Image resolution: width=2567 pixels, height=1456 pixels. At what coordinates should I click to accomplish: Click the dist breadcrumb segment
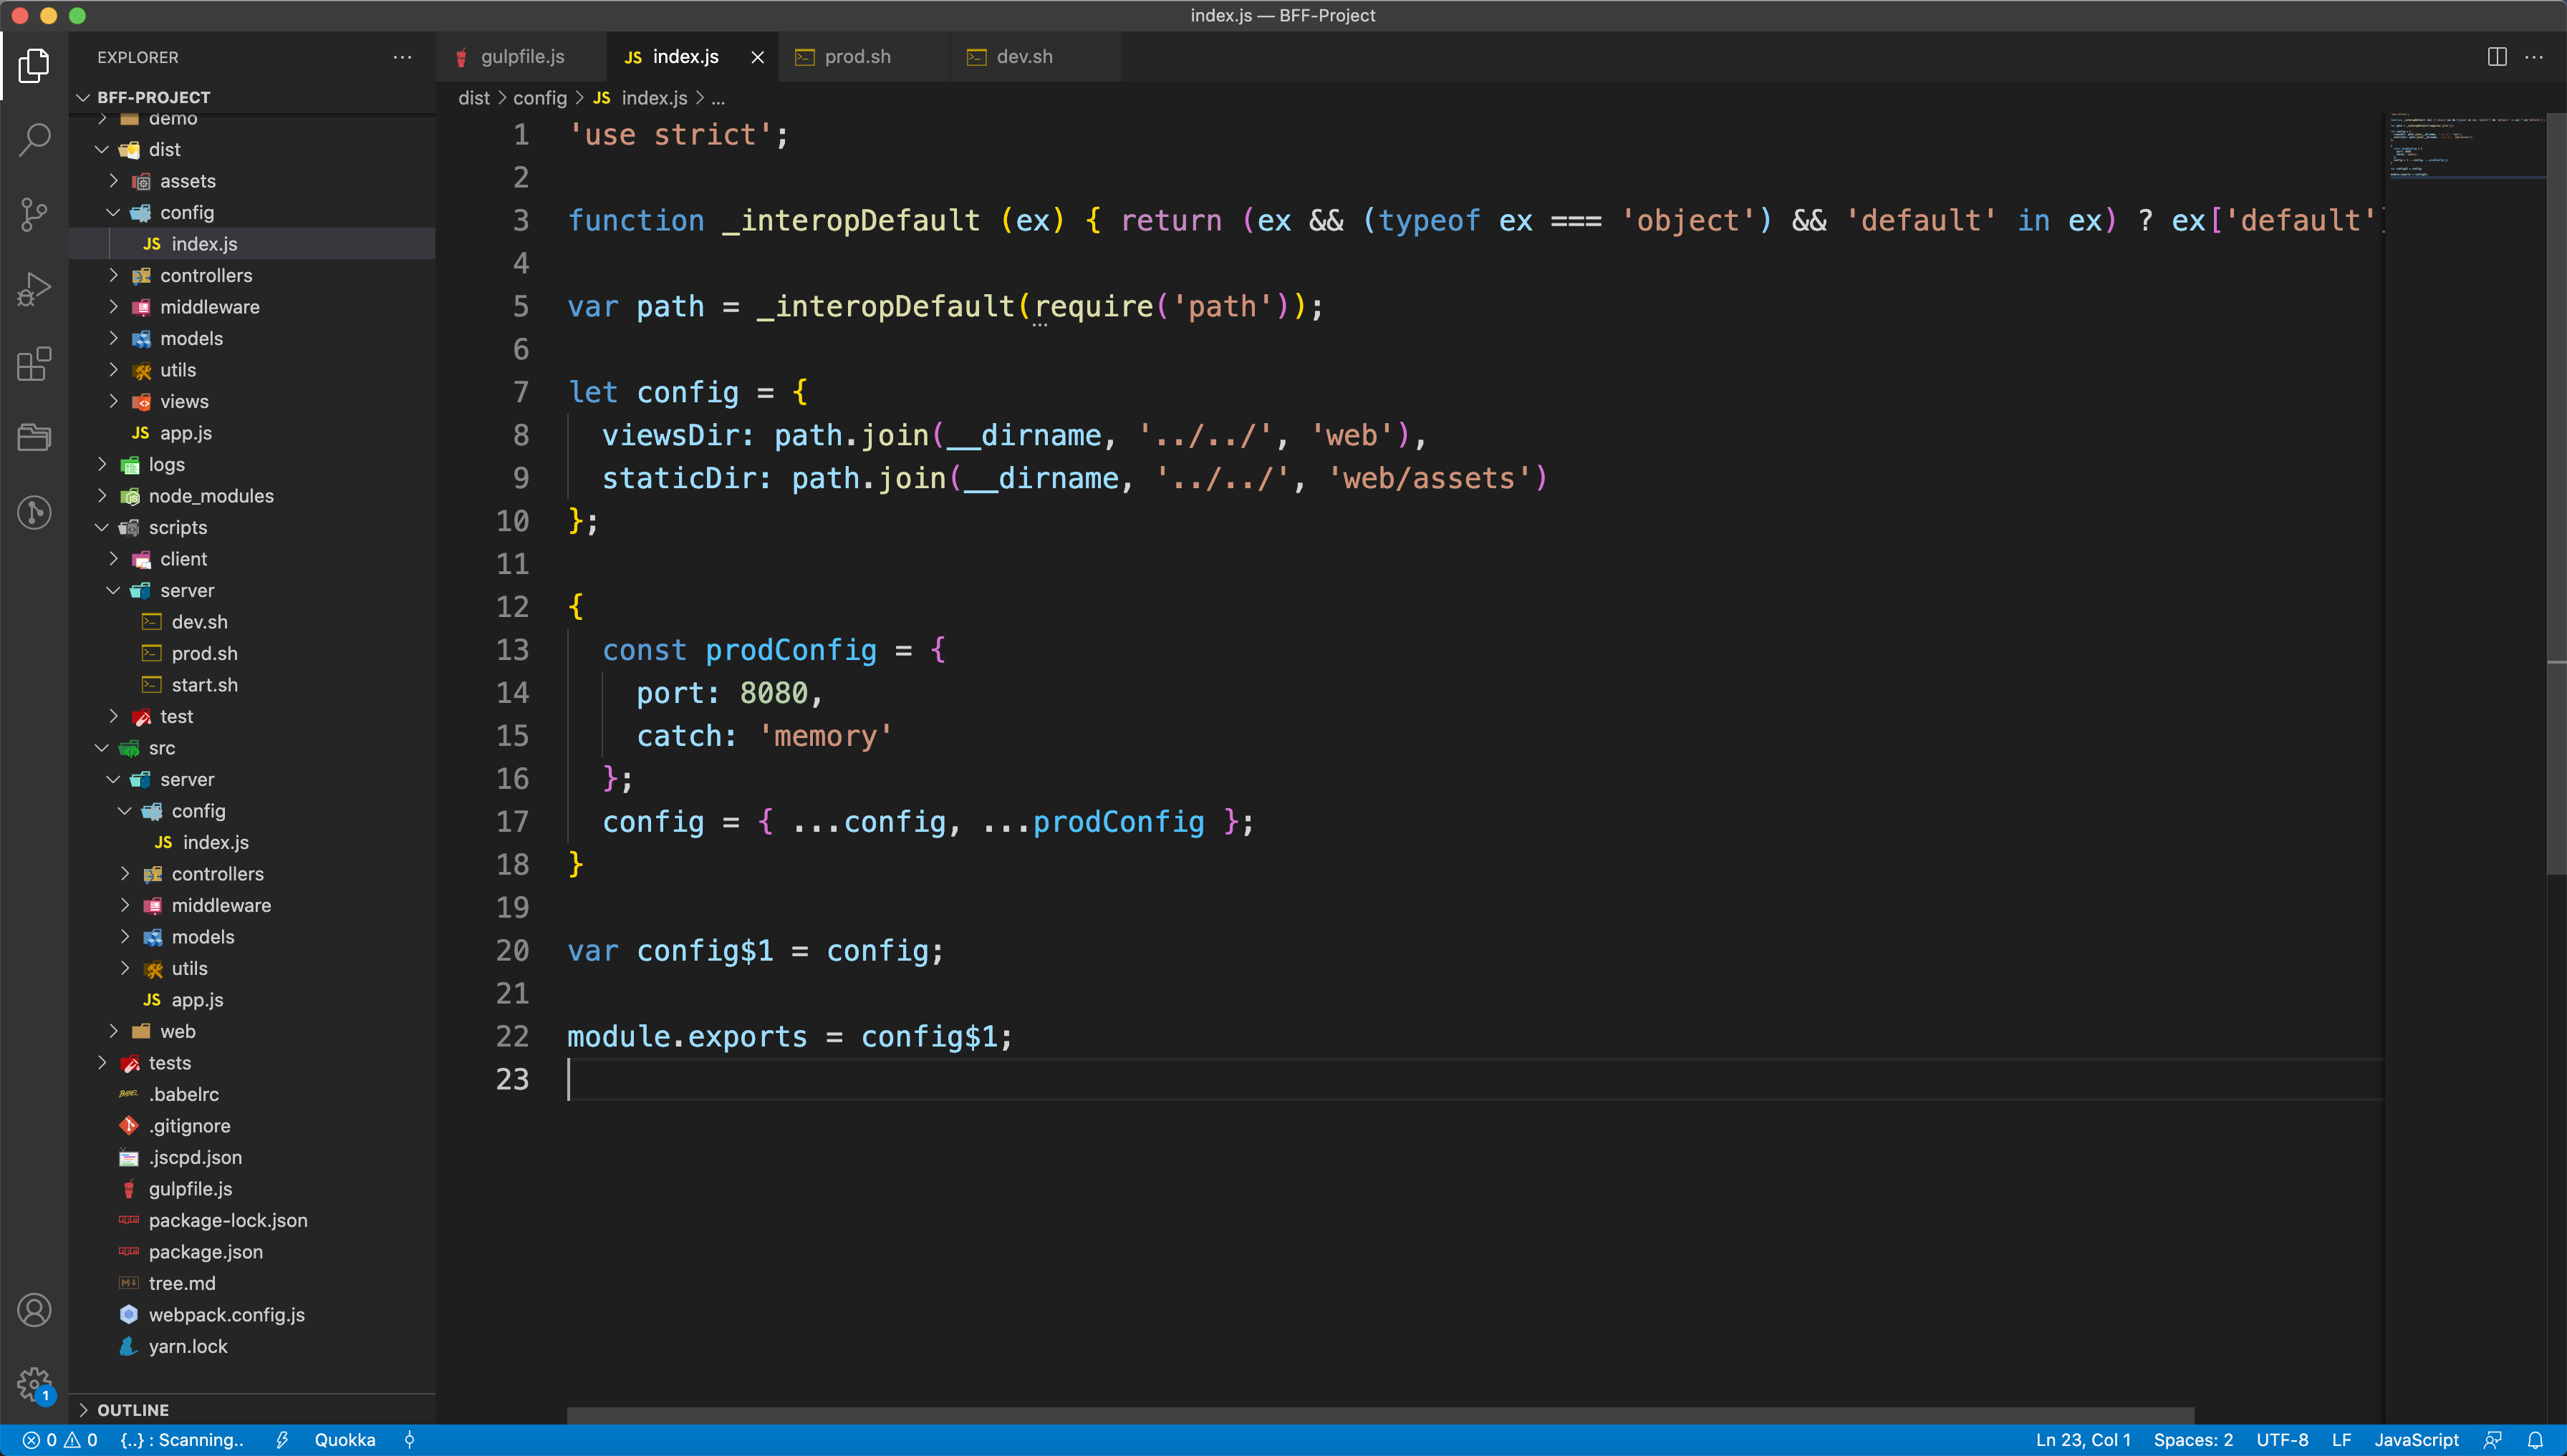pos(474,98)
